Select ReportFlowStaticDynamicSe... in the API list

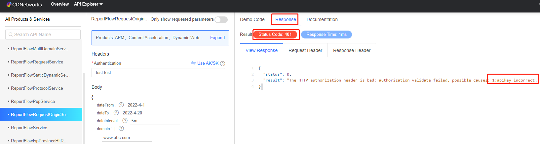pos(41,75)
